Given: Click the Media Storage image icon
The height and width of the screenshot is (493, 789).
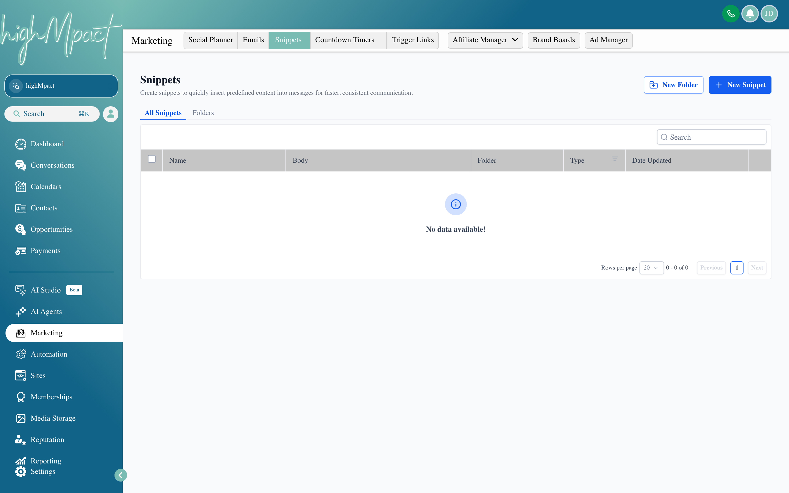Looking at the screenshot, I should (21, 418).
